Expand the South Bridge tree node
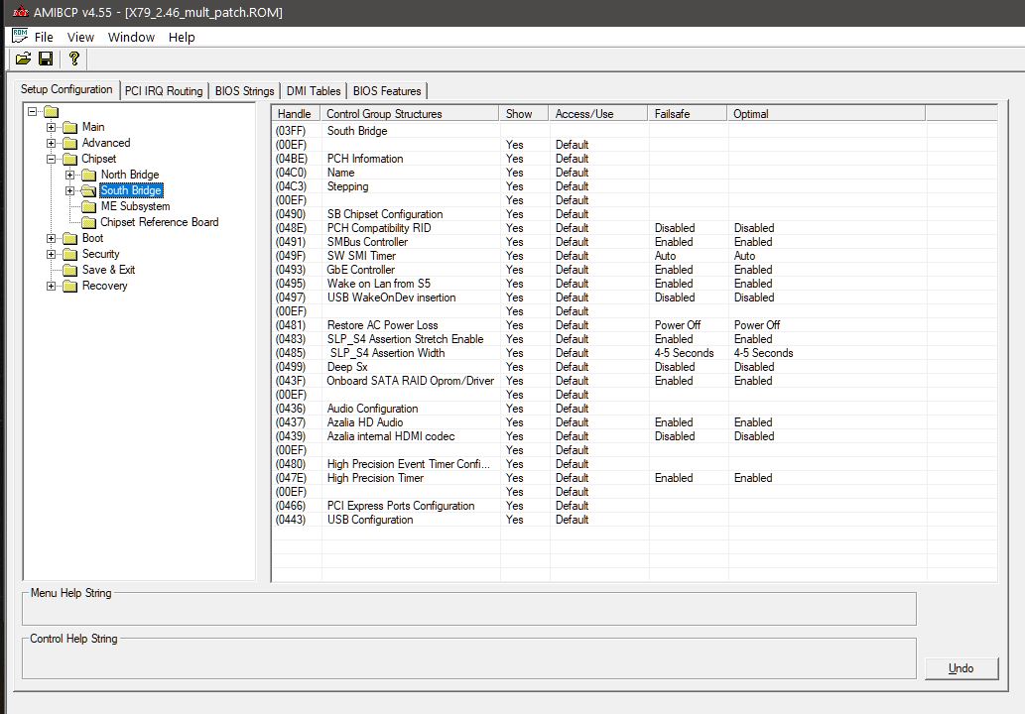The height and width of the screenshot is (714, 1025). [69, 190]
